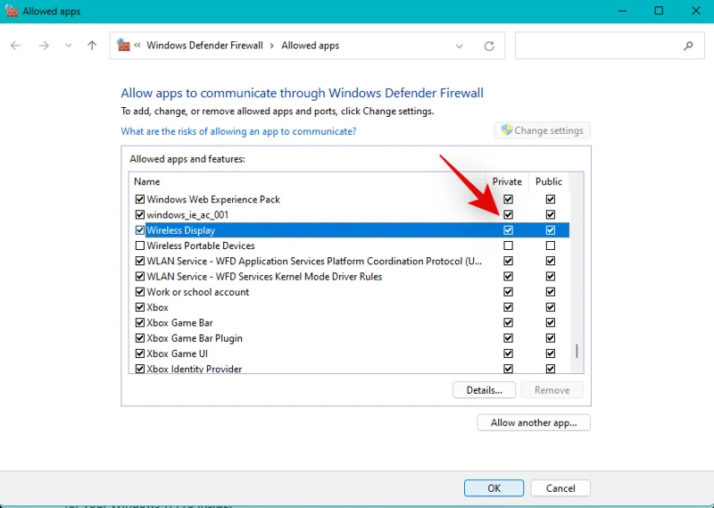Click the Details button
Screen dimensions: 714x508
click(x=484, y=390)
